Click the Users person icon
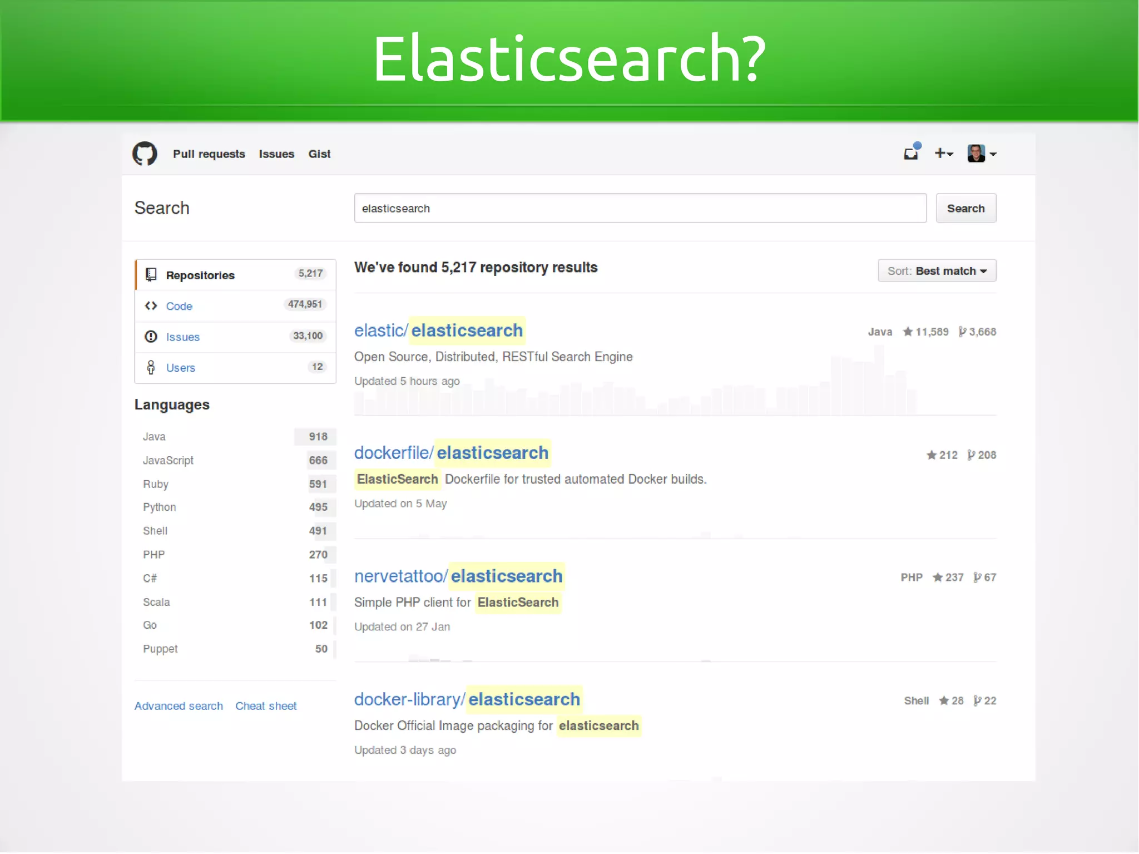This screenshot has height=854, width=1139. click(151, 367)
